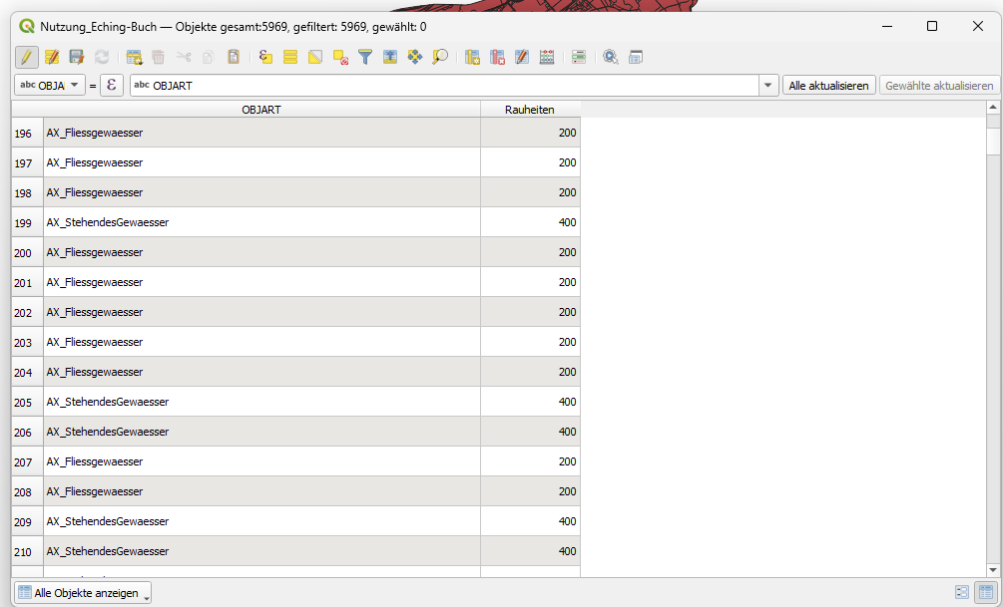Click the delete field icon
Screen dimensions: 1003x607
497,57
